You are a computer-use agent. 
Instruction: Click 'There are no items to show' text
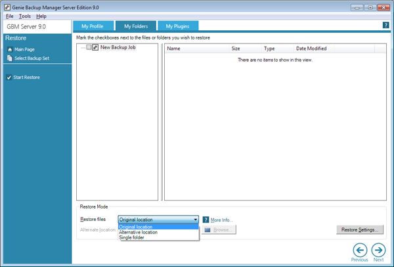[x=275, y=60]
